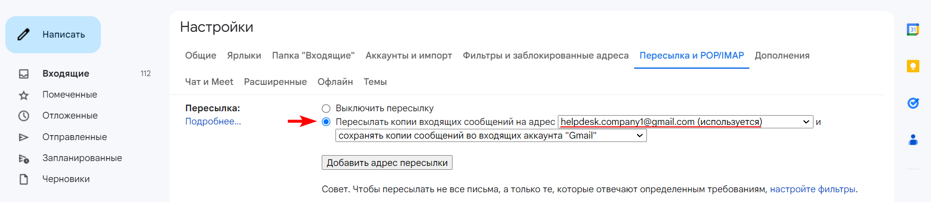Expand forwarding address helpdesk.company1@gmail.com dropdown

click(x=686, y=122)
